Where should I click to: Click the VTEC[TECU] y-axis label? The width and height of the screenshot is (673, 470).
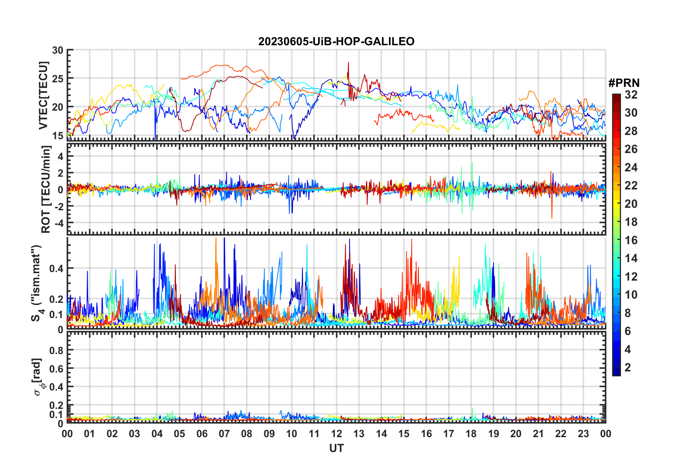click(x=43, y=95)
